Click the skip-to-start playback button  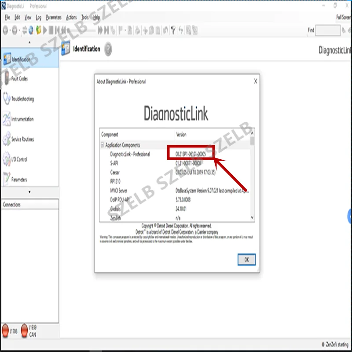click(58, 30)
